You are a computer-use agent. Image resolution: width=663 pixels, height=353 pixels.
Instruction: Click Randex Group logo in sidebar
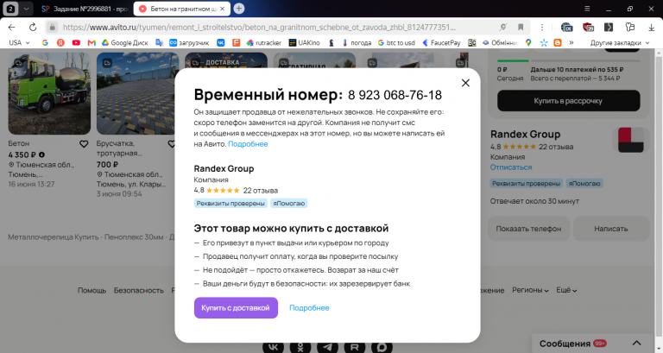[x=630, y=140]
